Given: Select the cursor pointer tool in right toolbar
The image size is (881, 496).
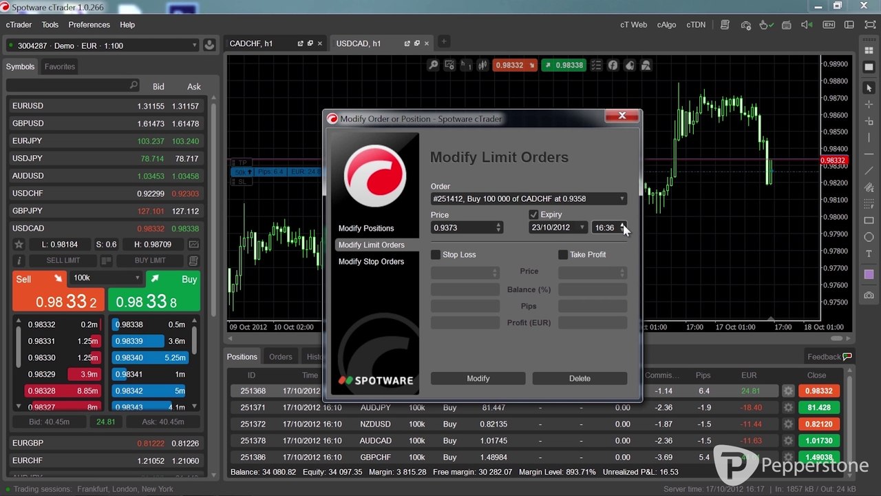Looking at the screenshot, I should (869, 88).
